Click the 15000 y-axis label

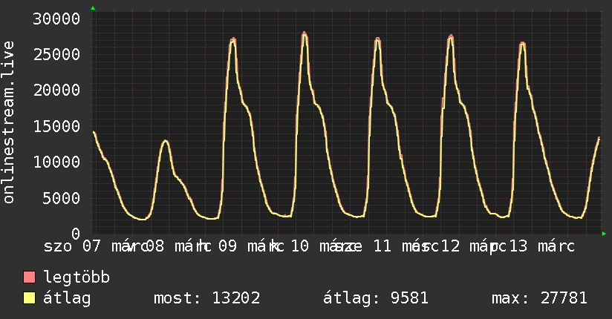coord(56,126)
